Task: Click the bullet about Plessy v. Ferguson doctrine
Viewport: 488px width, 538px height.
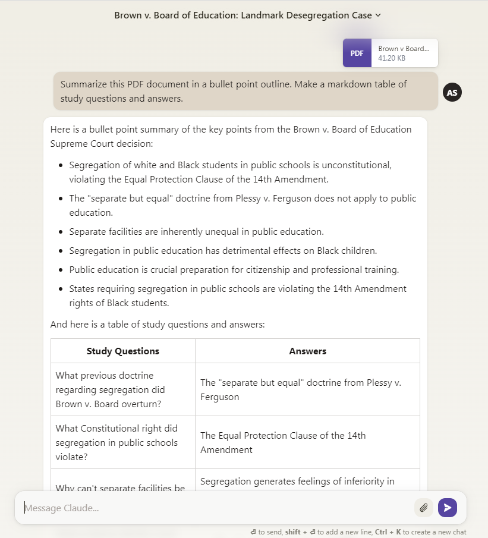Action: [x=243, y=206]
